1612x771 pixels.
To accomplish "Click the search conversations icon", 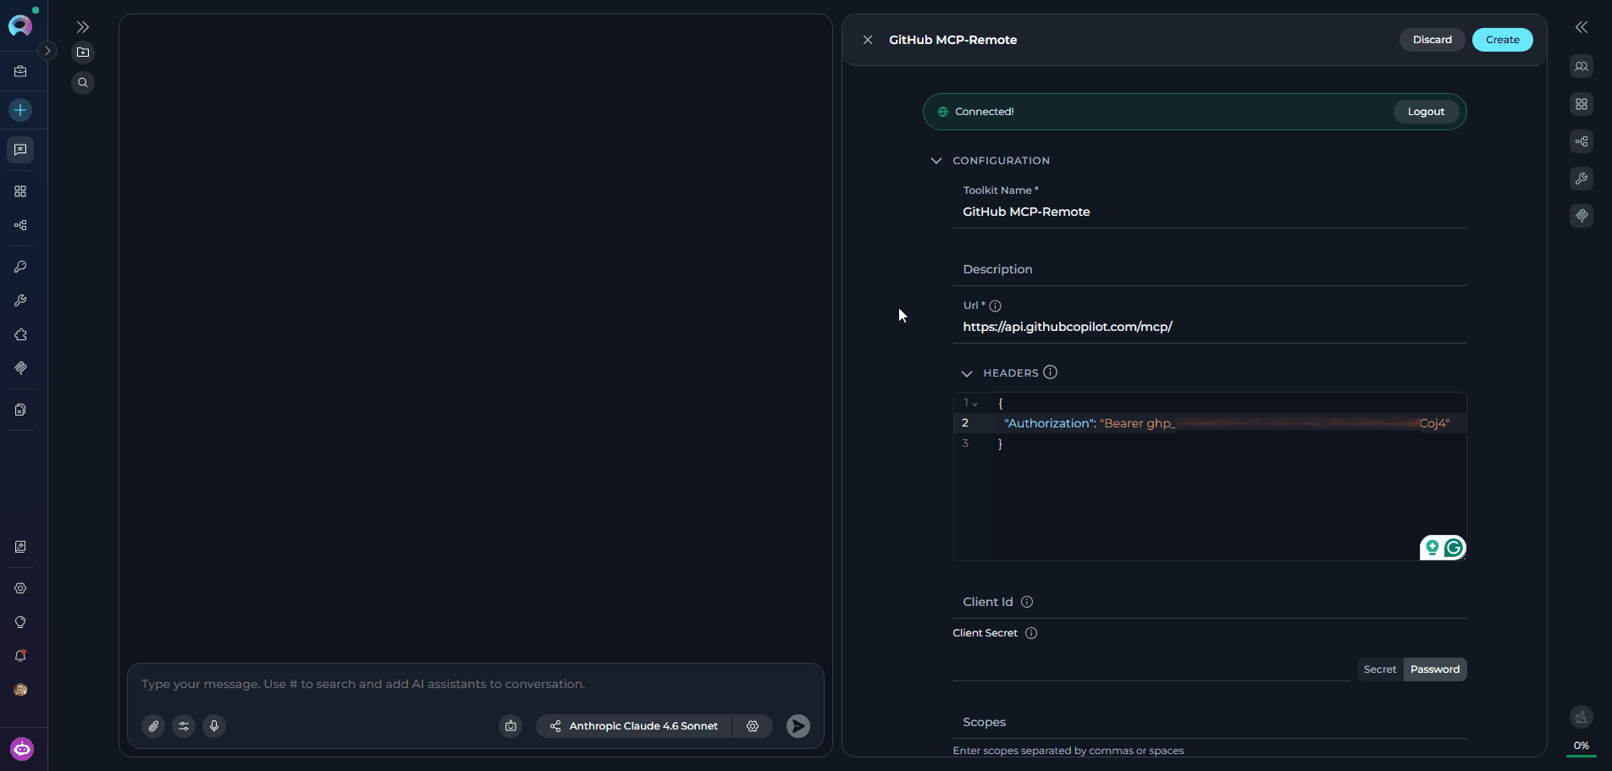I will point(83,83).
